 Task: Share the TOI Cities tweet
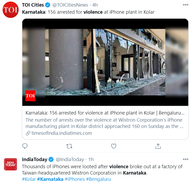point(158,146)
